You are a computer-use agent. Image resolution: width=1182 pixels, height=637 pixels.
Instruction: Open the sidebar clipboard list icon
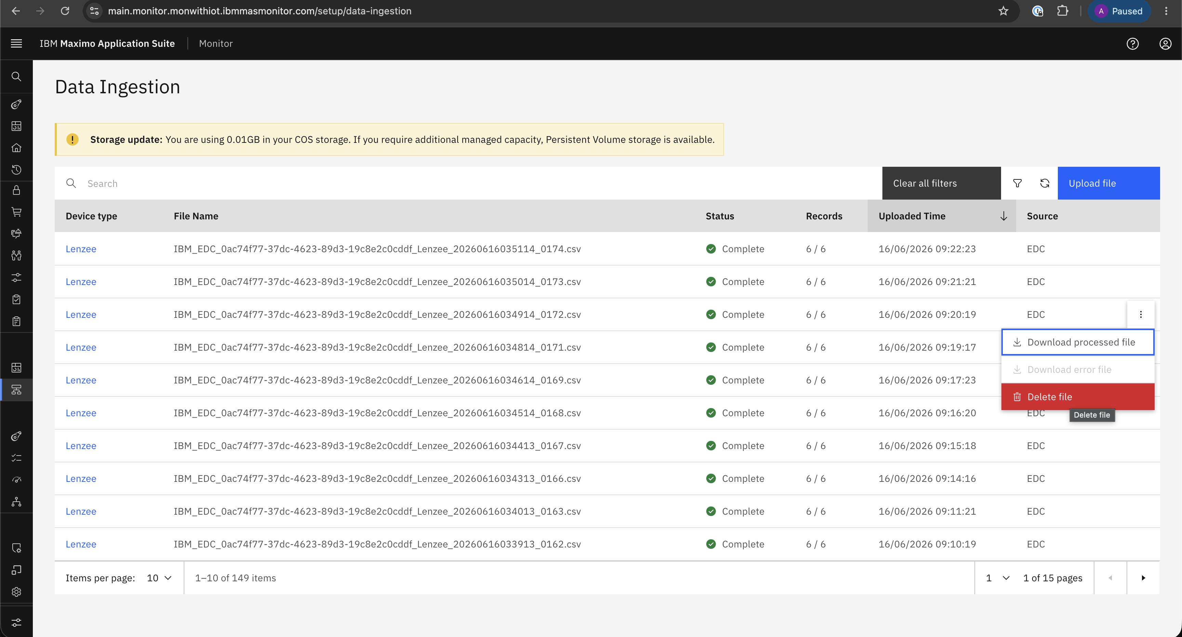coord(16,321)
